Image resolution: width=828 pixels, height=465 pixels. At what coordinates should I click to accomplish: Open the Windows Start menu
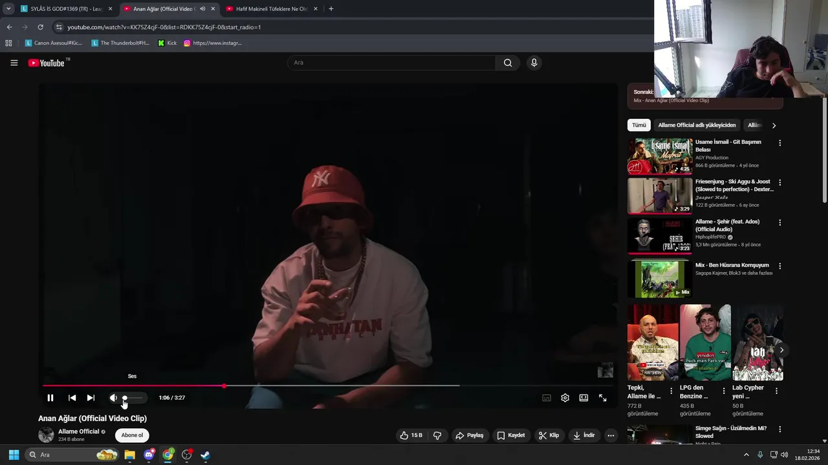click(x=14, y=455)
